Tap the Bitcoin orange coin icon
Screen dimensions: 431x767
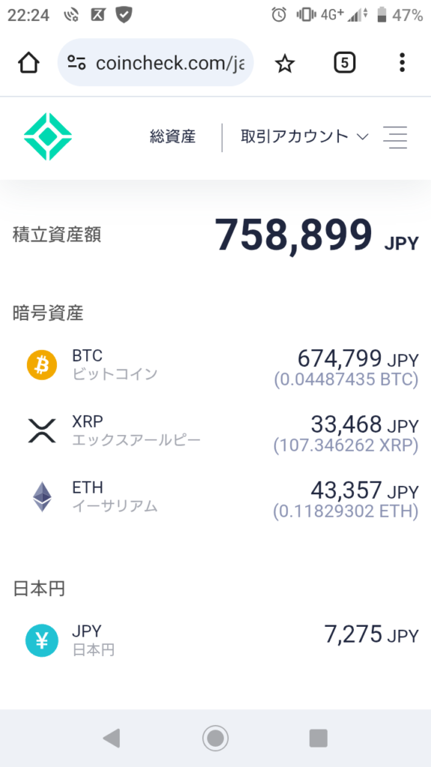[x=42, y=365]
